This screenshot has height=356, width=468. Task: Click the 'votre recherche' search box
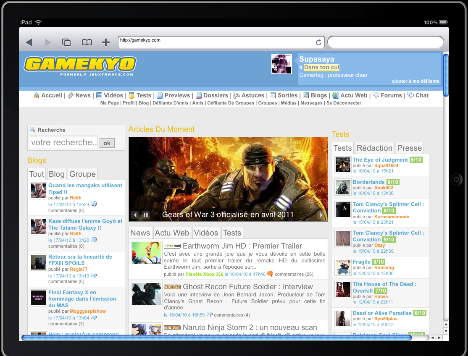pos(64,142)
